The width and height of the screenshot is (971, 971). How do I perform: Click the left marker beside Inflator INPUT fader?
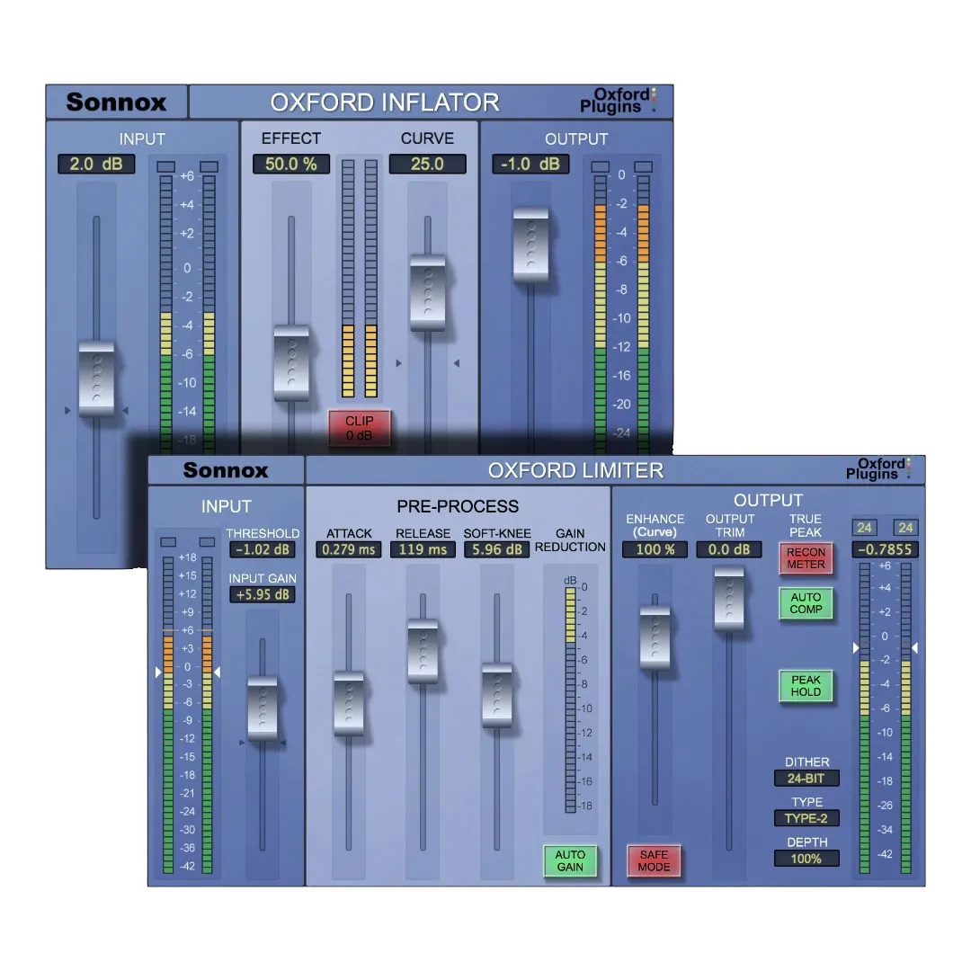pos(67,411)
